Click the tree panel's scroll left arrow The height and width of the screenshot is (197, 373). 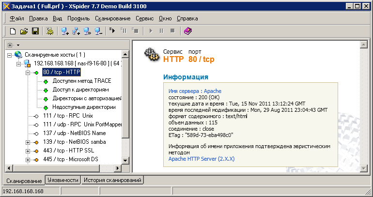click(9, 168)
